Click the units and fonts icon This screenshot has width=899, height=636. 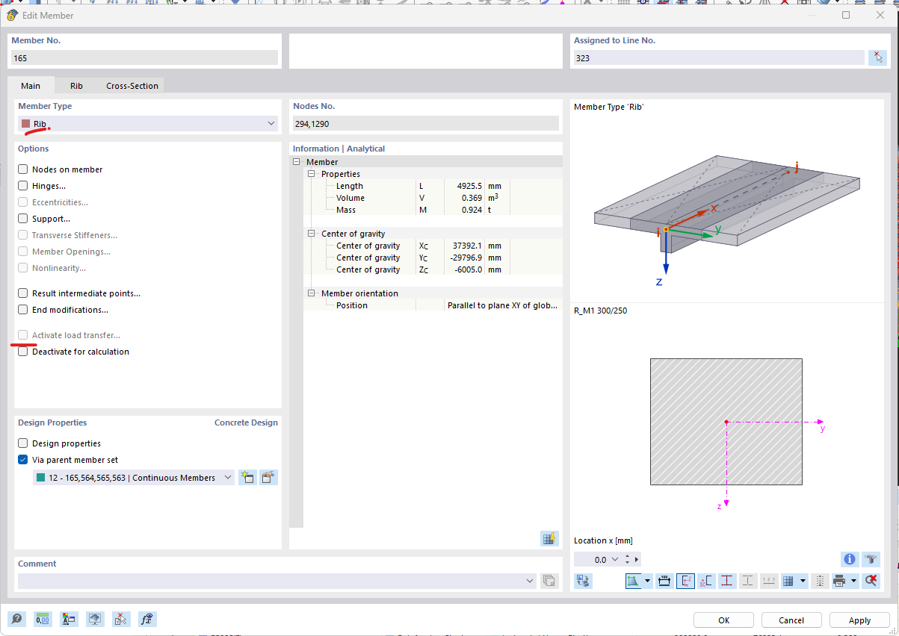coord(69,619)
